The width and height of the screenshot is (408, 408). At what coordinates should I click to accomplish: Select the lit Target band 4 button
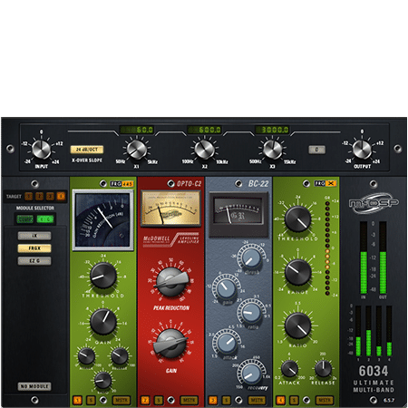point(61,197)
